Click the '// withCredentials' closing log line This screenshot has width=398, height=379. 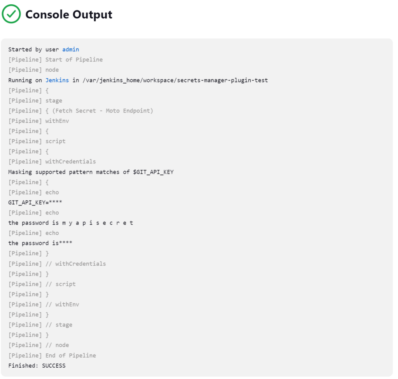click(x=57, y=264)
